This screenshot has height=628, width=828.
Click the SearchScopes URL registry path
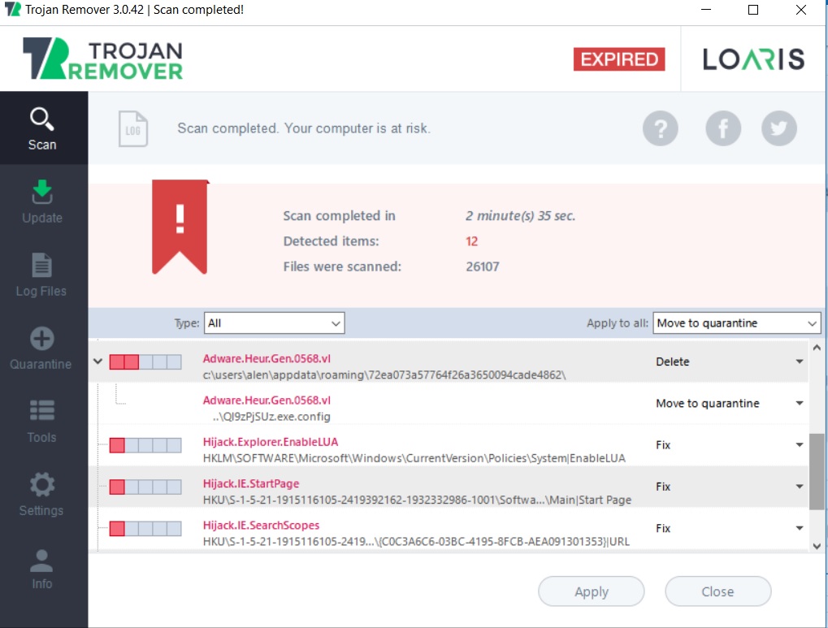(416, 542)
